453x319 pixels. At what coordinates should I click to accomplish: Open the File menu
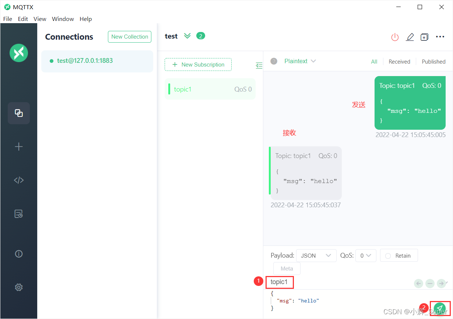point(7,19)
